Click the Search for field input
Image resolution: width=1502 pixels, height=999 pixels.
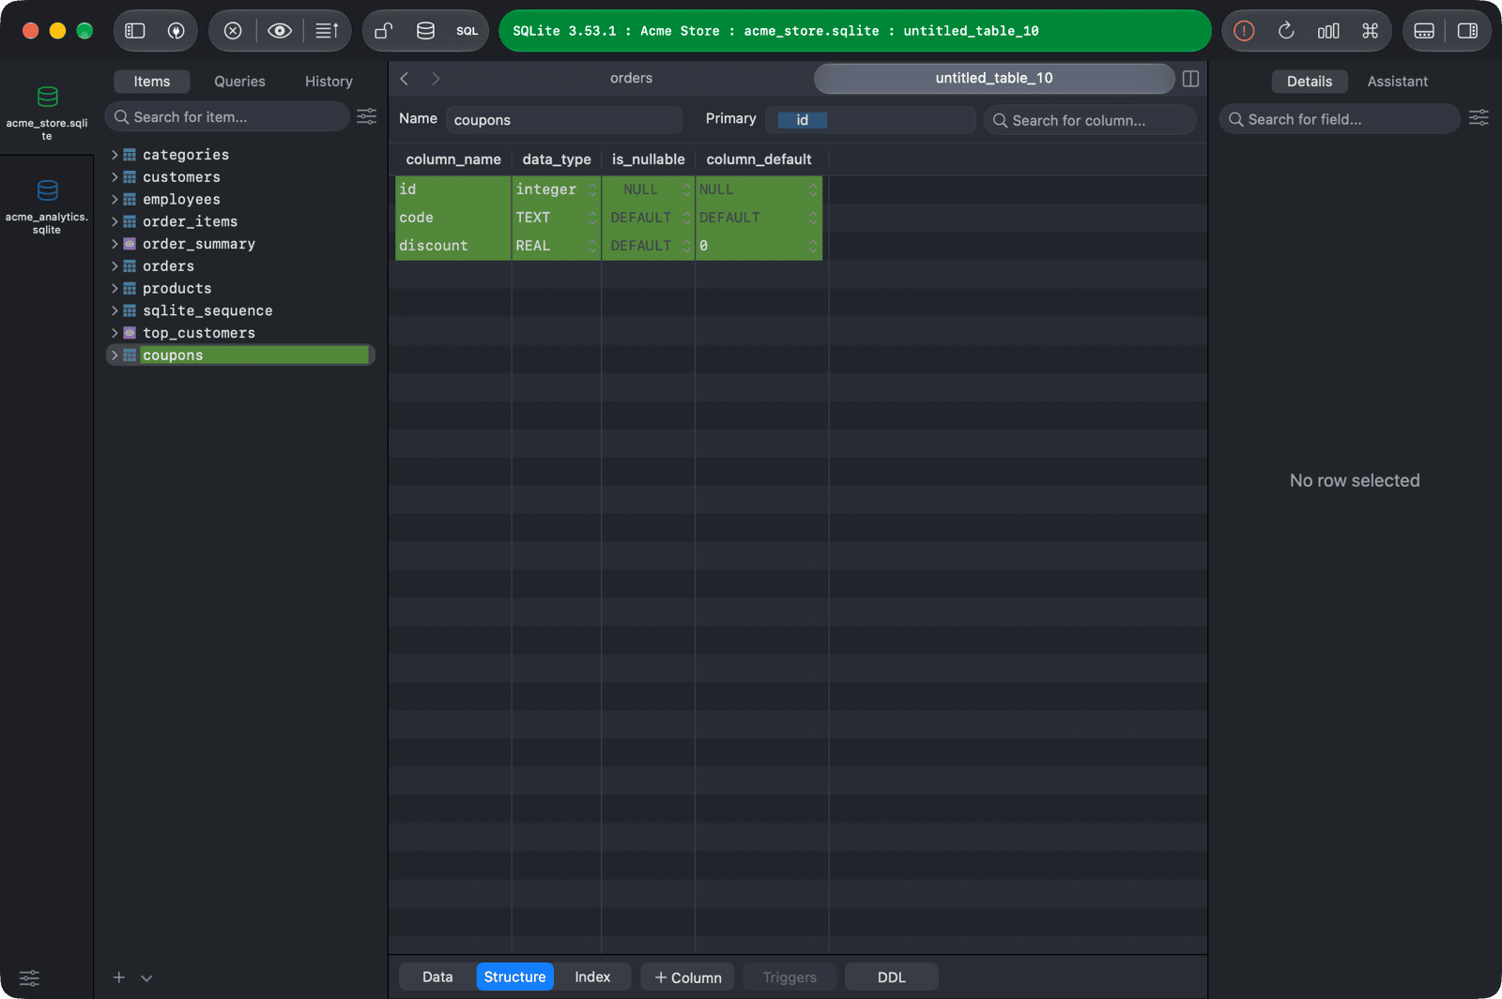(x=1340, y=119)
